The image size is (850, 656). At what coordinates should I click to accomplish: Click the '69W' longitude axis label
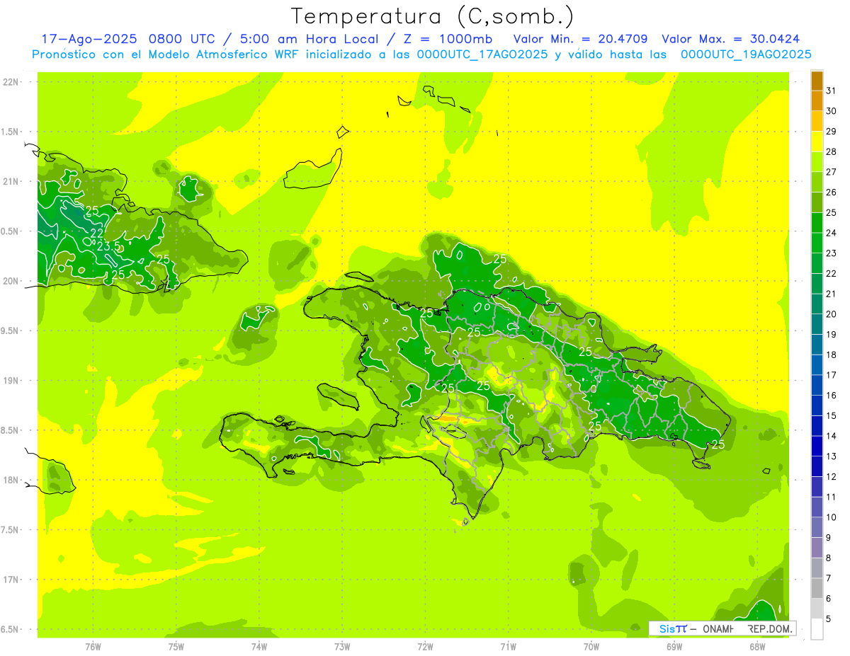(x=674, y=647)
